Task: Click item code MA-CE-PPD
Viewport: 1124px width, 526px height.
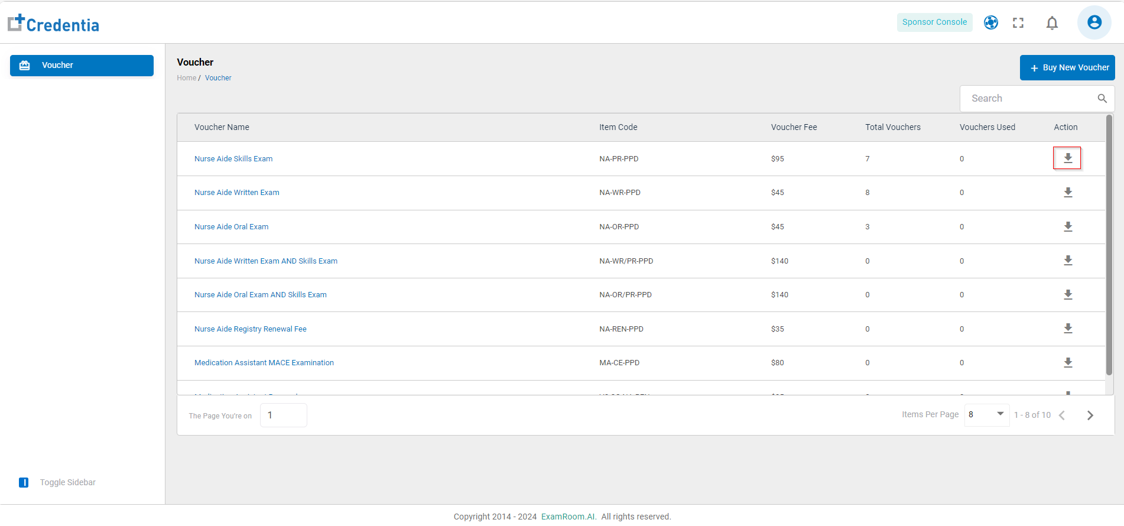Action: click(x=619, y=363)
